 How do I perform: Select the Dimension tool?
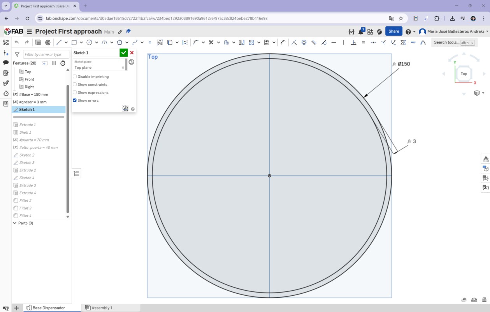(x=283, y=42)
